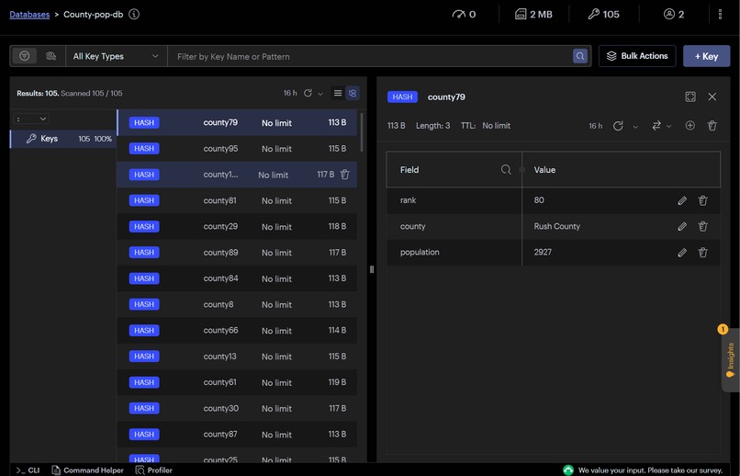Edit the county field value
740x476 pixels.
[x=682, y=227]
